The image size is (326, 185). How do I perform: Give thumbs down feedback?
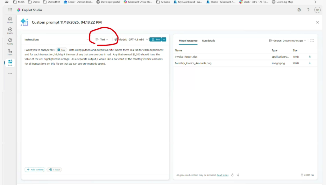pyautogui.click(x=238, y=175)
